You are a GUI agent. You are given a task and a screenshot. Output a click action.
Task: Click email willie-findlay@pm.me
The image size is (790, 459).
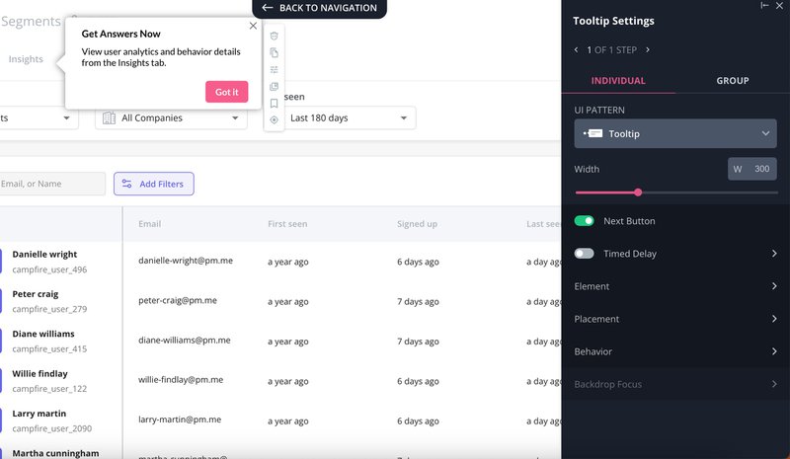point(181,379)
